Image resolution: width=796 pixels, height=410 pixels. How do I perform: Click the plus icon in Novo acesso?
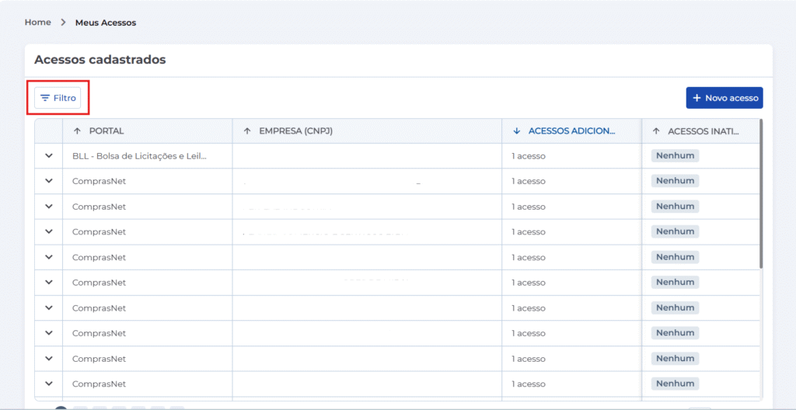(696, 98)
